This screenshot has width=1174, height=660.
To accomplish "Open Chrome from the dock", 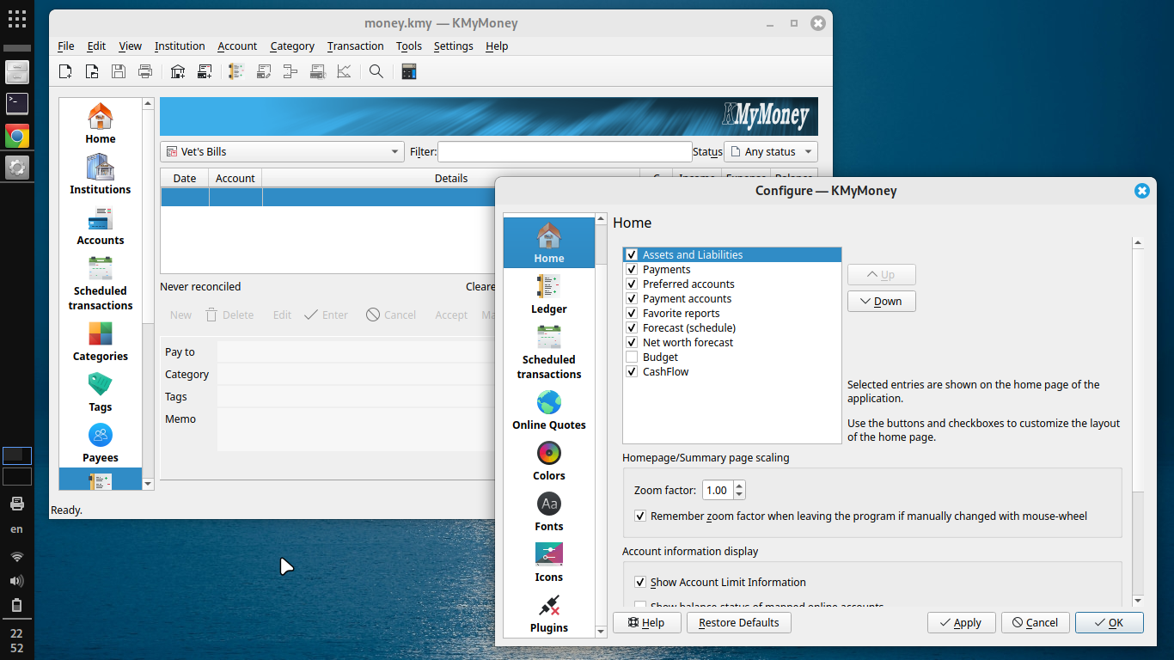I will pyautogui.click(x=17, y=136).
